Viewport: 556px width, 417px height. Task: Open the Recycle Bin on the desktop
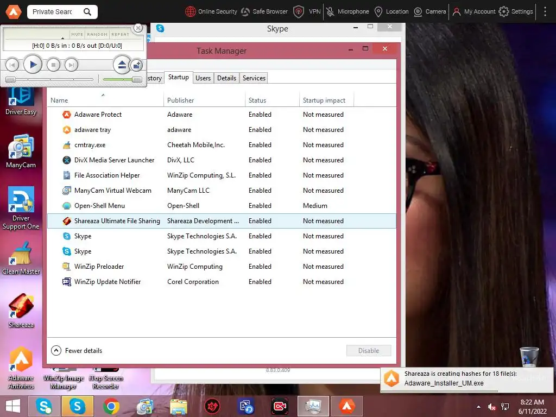coord(529,357)
